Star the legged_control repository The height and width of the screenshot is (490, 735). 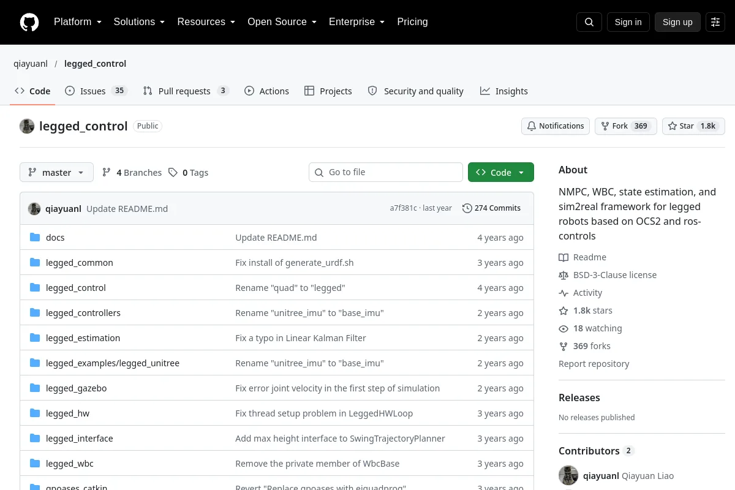pos(693,126)
